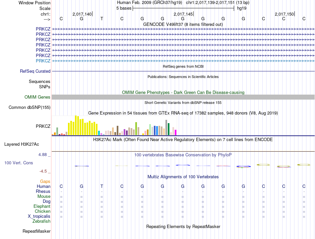315x239 pixels.
Task: Open the RepeatMasker track label
Action: (x=36, y=231)
